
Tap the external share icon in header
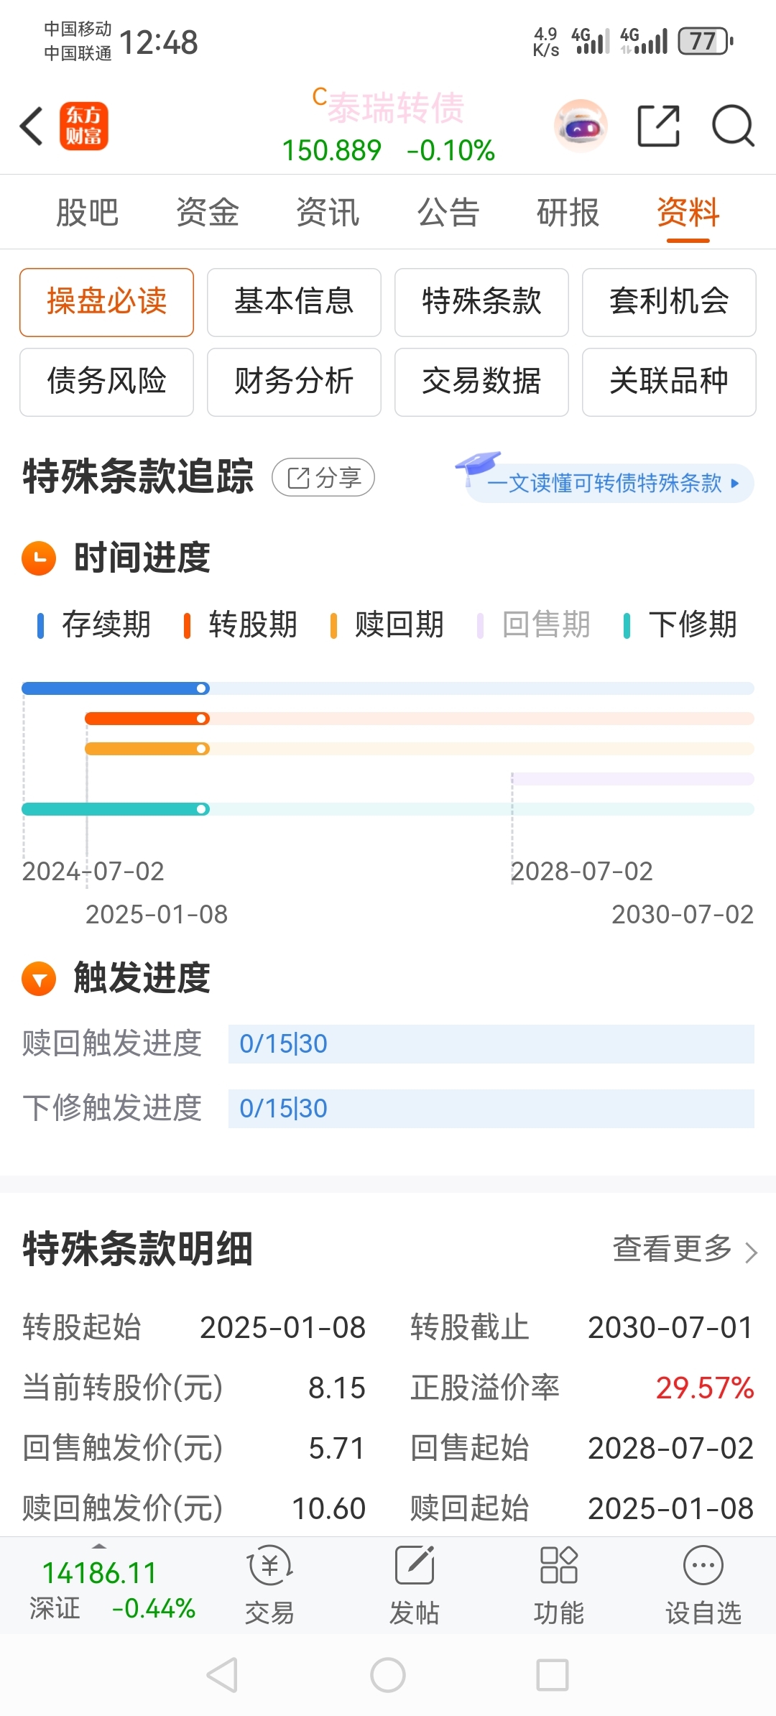click(x=658, y=126)
